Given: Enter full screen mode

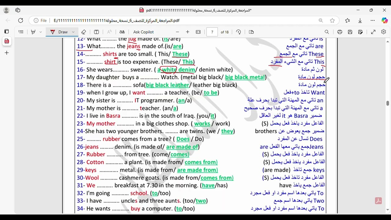Looking at the screenshot, I should coord(373,32).
